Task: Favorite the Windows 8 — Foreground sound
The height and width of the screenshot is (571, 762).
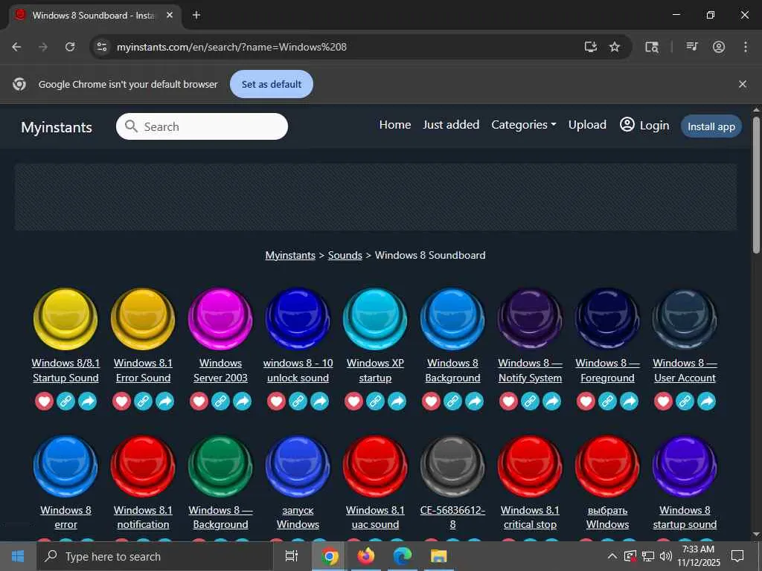Action: tap(586, 401)
